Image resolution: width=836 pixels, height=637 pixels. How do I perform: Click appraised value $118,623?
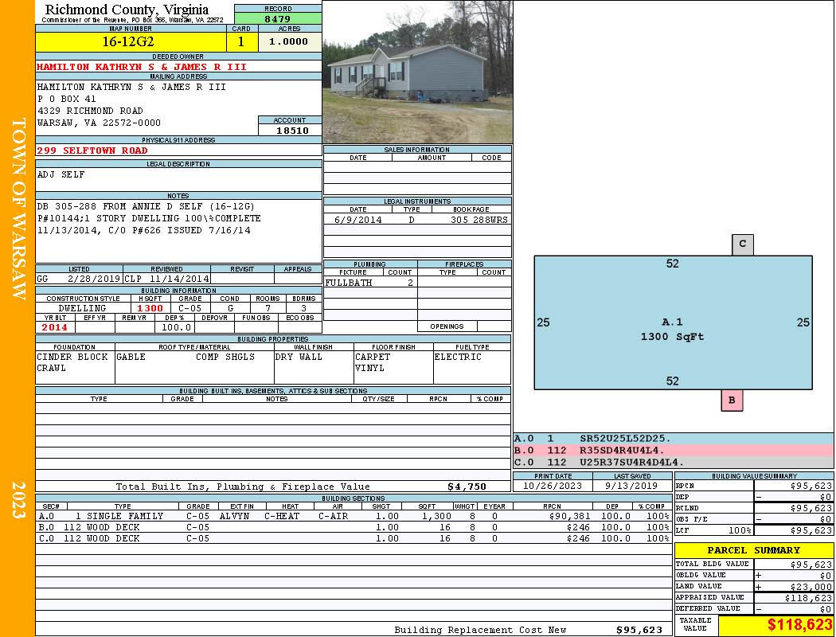click(x=808, y=598)
